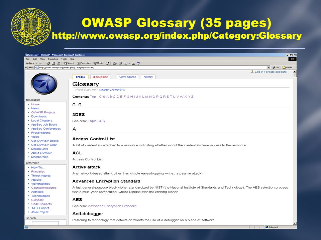
Task: Click the page scrollbar down arrow
Action: [295, 223]
